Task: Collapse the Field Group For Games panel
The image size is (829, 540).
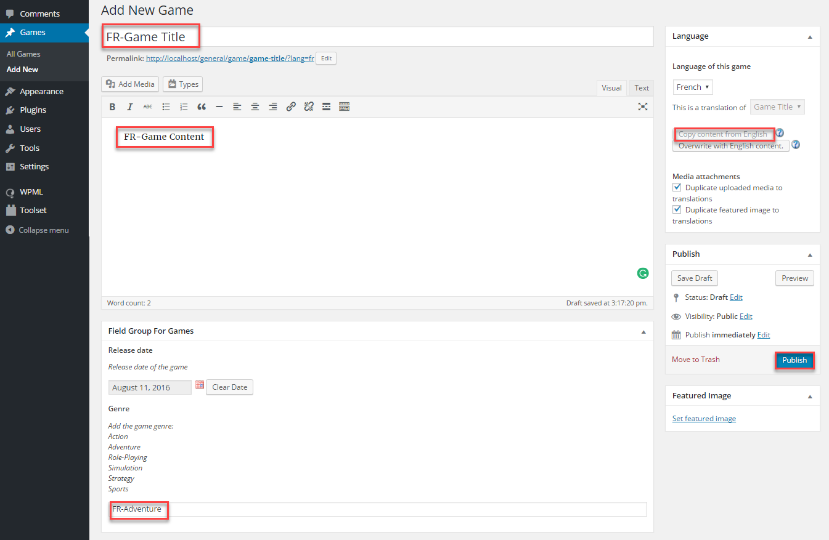Action: 643,331
